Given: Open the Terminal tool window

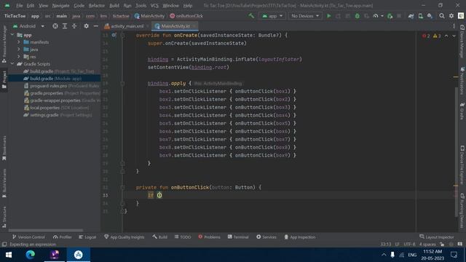Looking at the screenshot, I should coord(238,237).
